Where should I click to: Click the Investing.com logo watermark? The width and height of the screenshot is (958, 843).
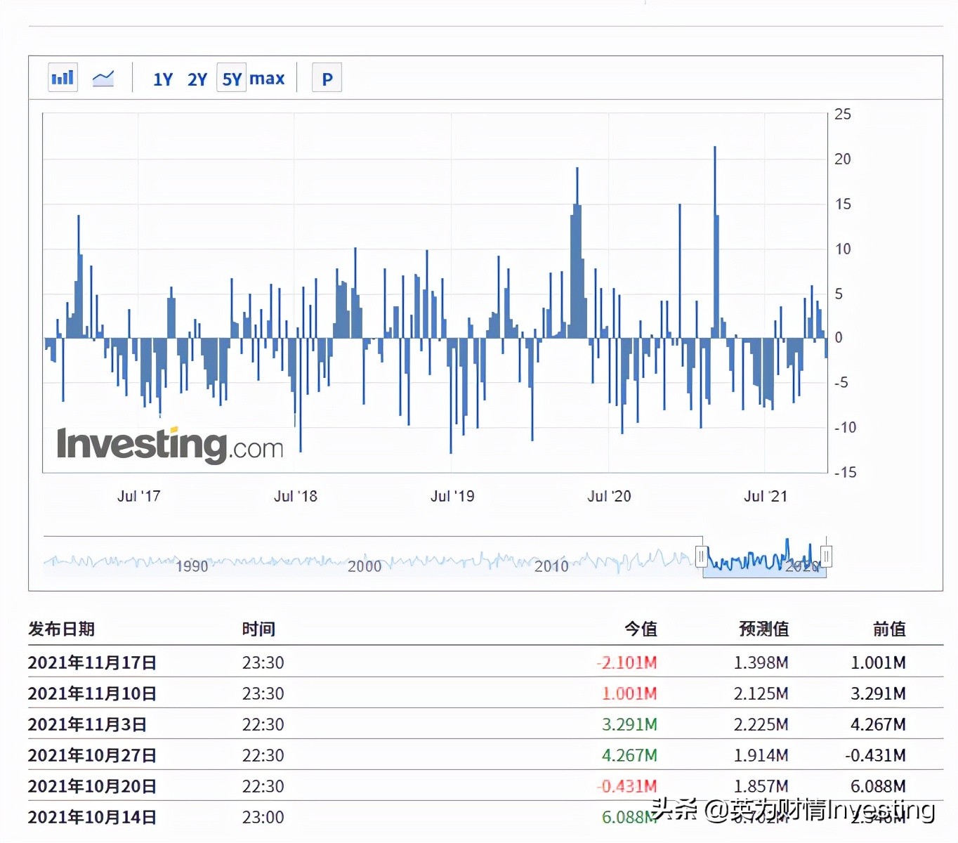pos(170,445)
